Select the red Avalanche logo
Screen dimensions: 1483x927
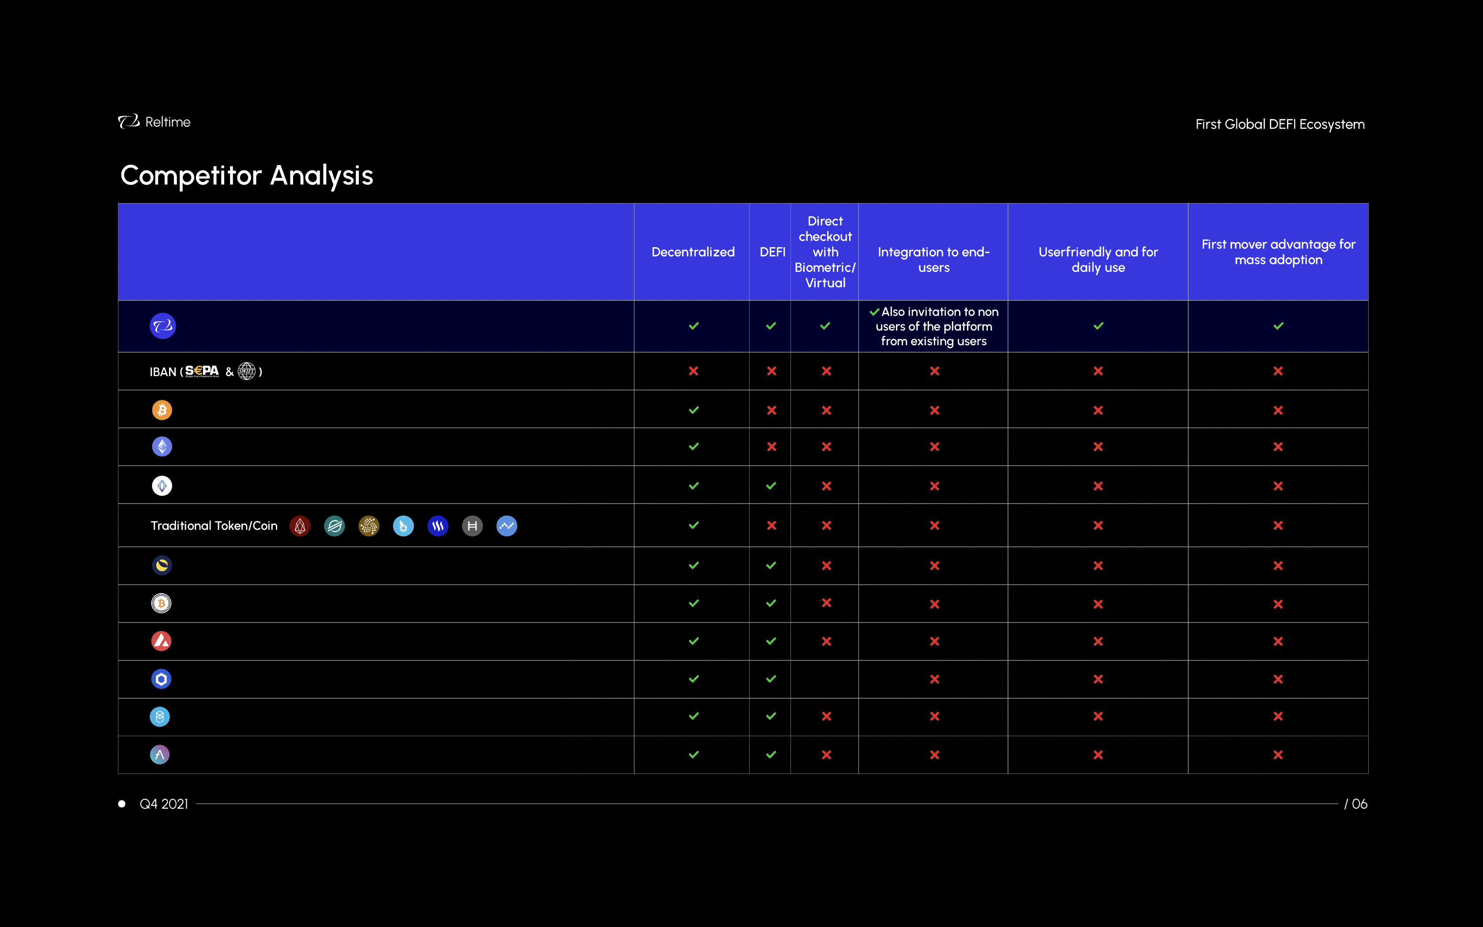(x=161, y=641)
